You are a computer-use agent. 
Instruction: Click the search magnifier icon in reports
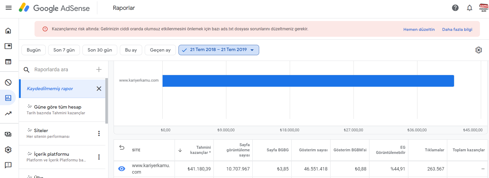click(x=26, y=70)
